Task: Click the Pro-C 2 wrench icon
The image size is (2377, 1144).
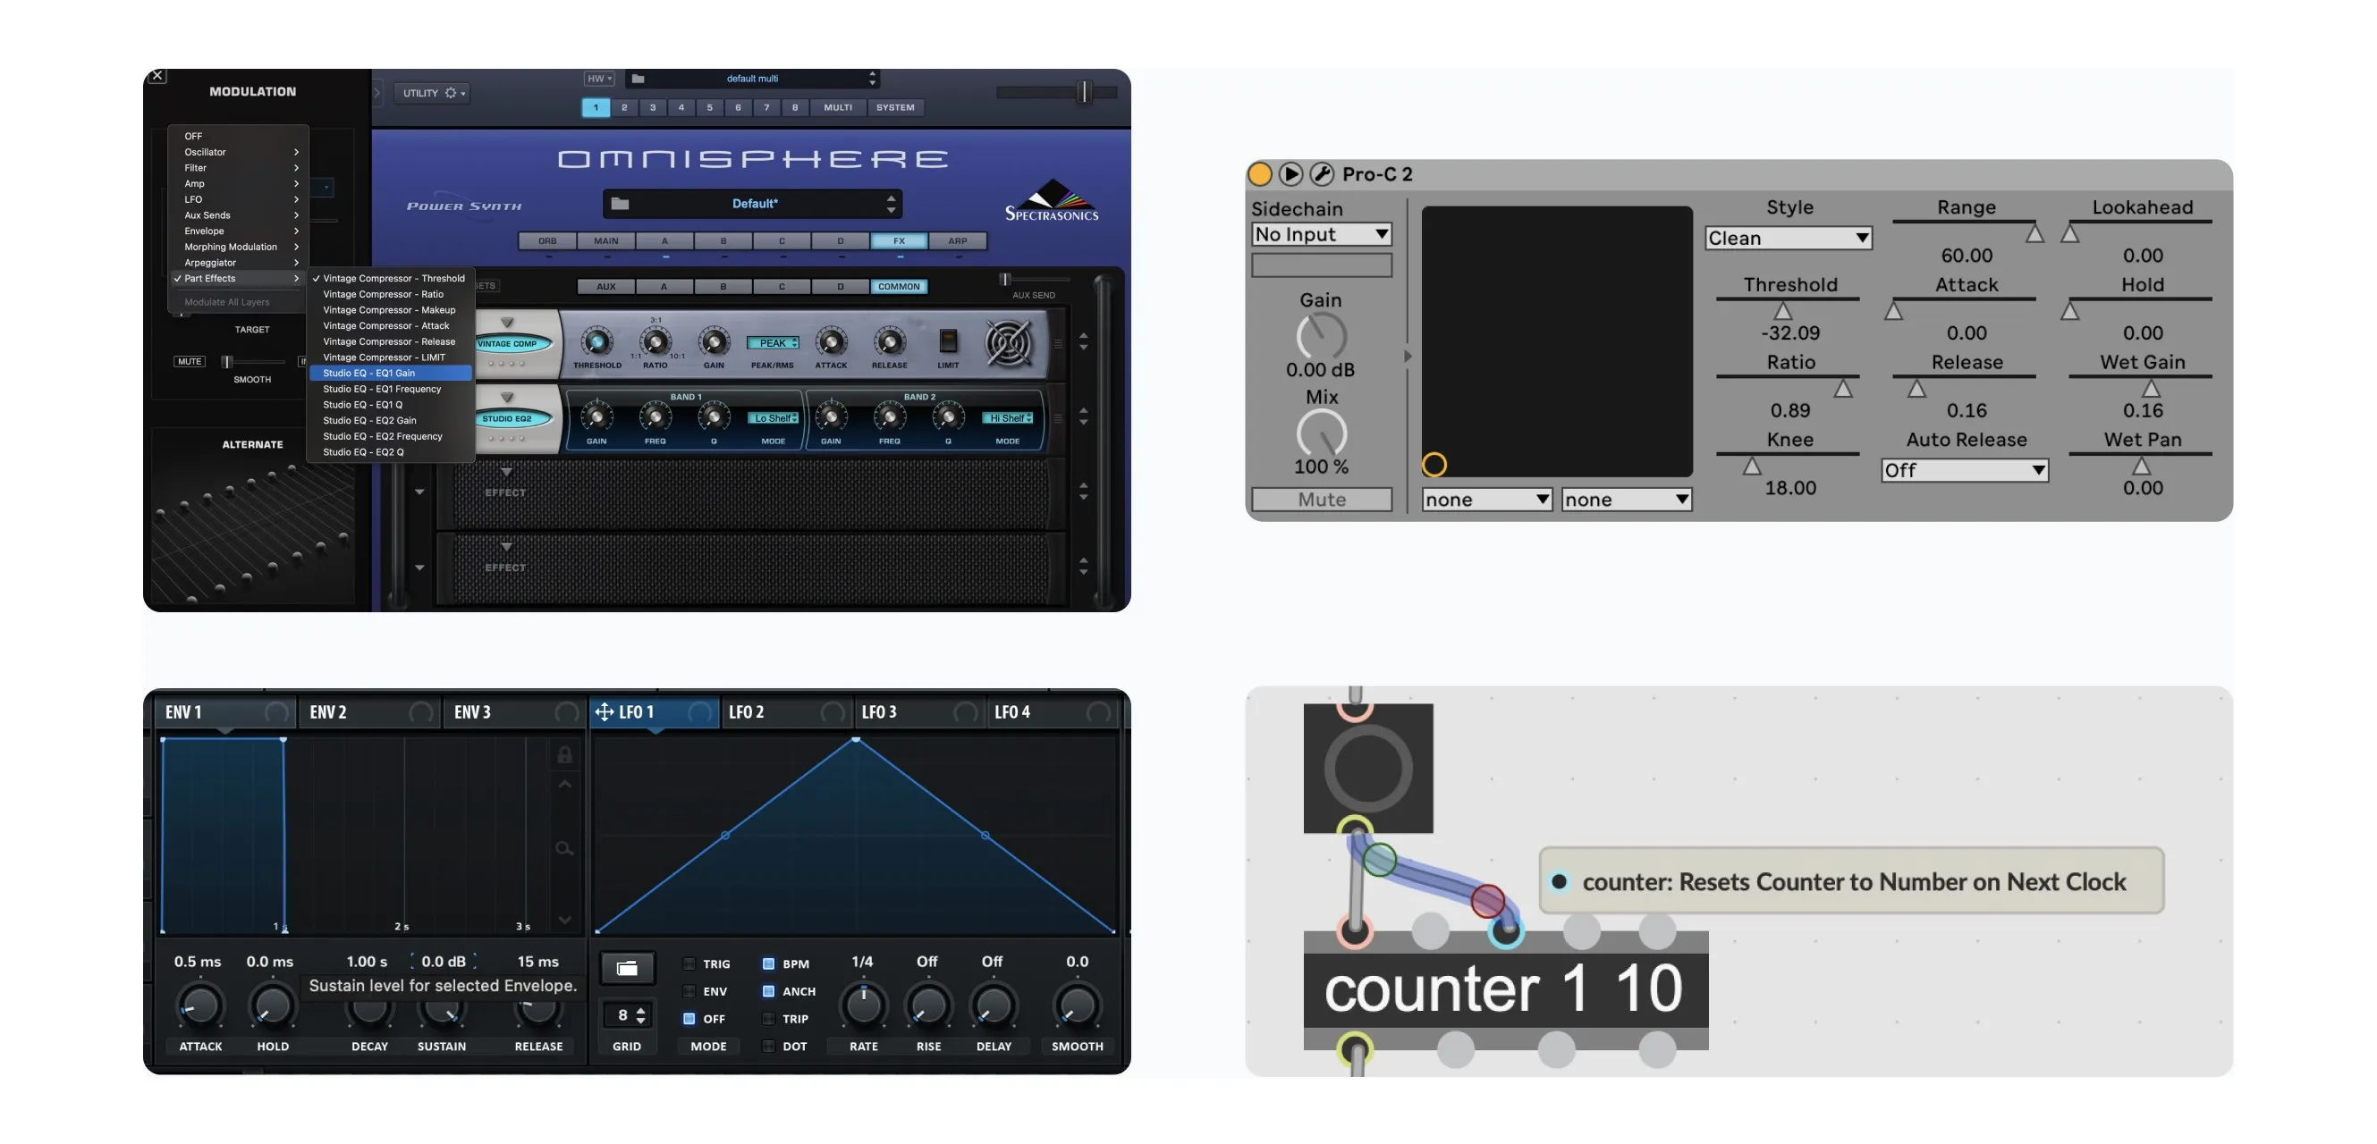Action: pyautogui.click(x=1322, y=173)
